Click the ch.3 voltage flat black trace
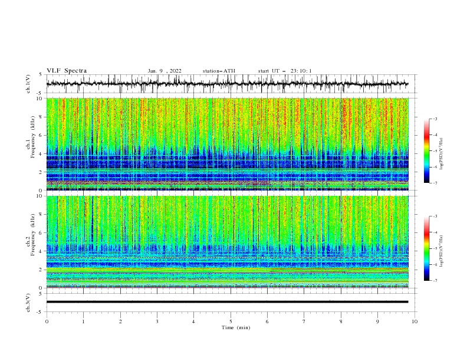 click(227, 302)
